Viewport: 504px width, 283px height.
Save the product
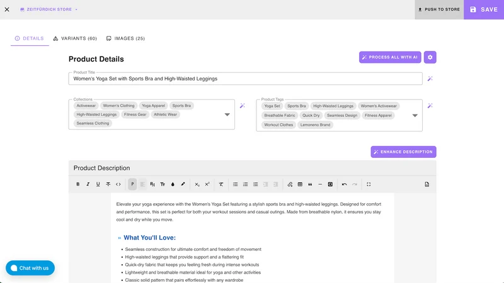tap(484, 9)
